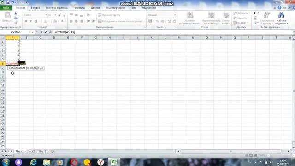Open the Разметка страницы tab

pos(57,8)
